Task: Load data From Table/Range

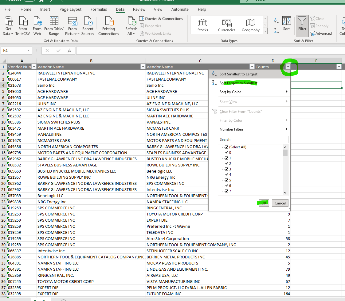Action: [54, 26]
